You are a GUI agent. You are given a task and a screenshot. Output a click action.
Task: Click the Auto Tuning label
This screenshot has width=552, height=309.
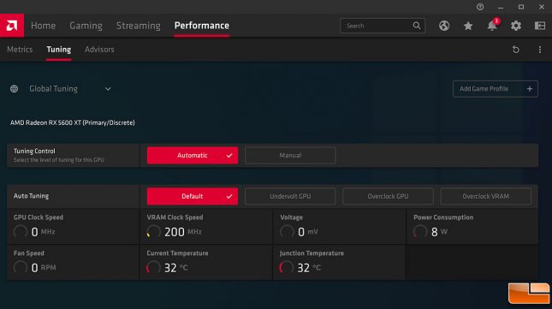31,196
